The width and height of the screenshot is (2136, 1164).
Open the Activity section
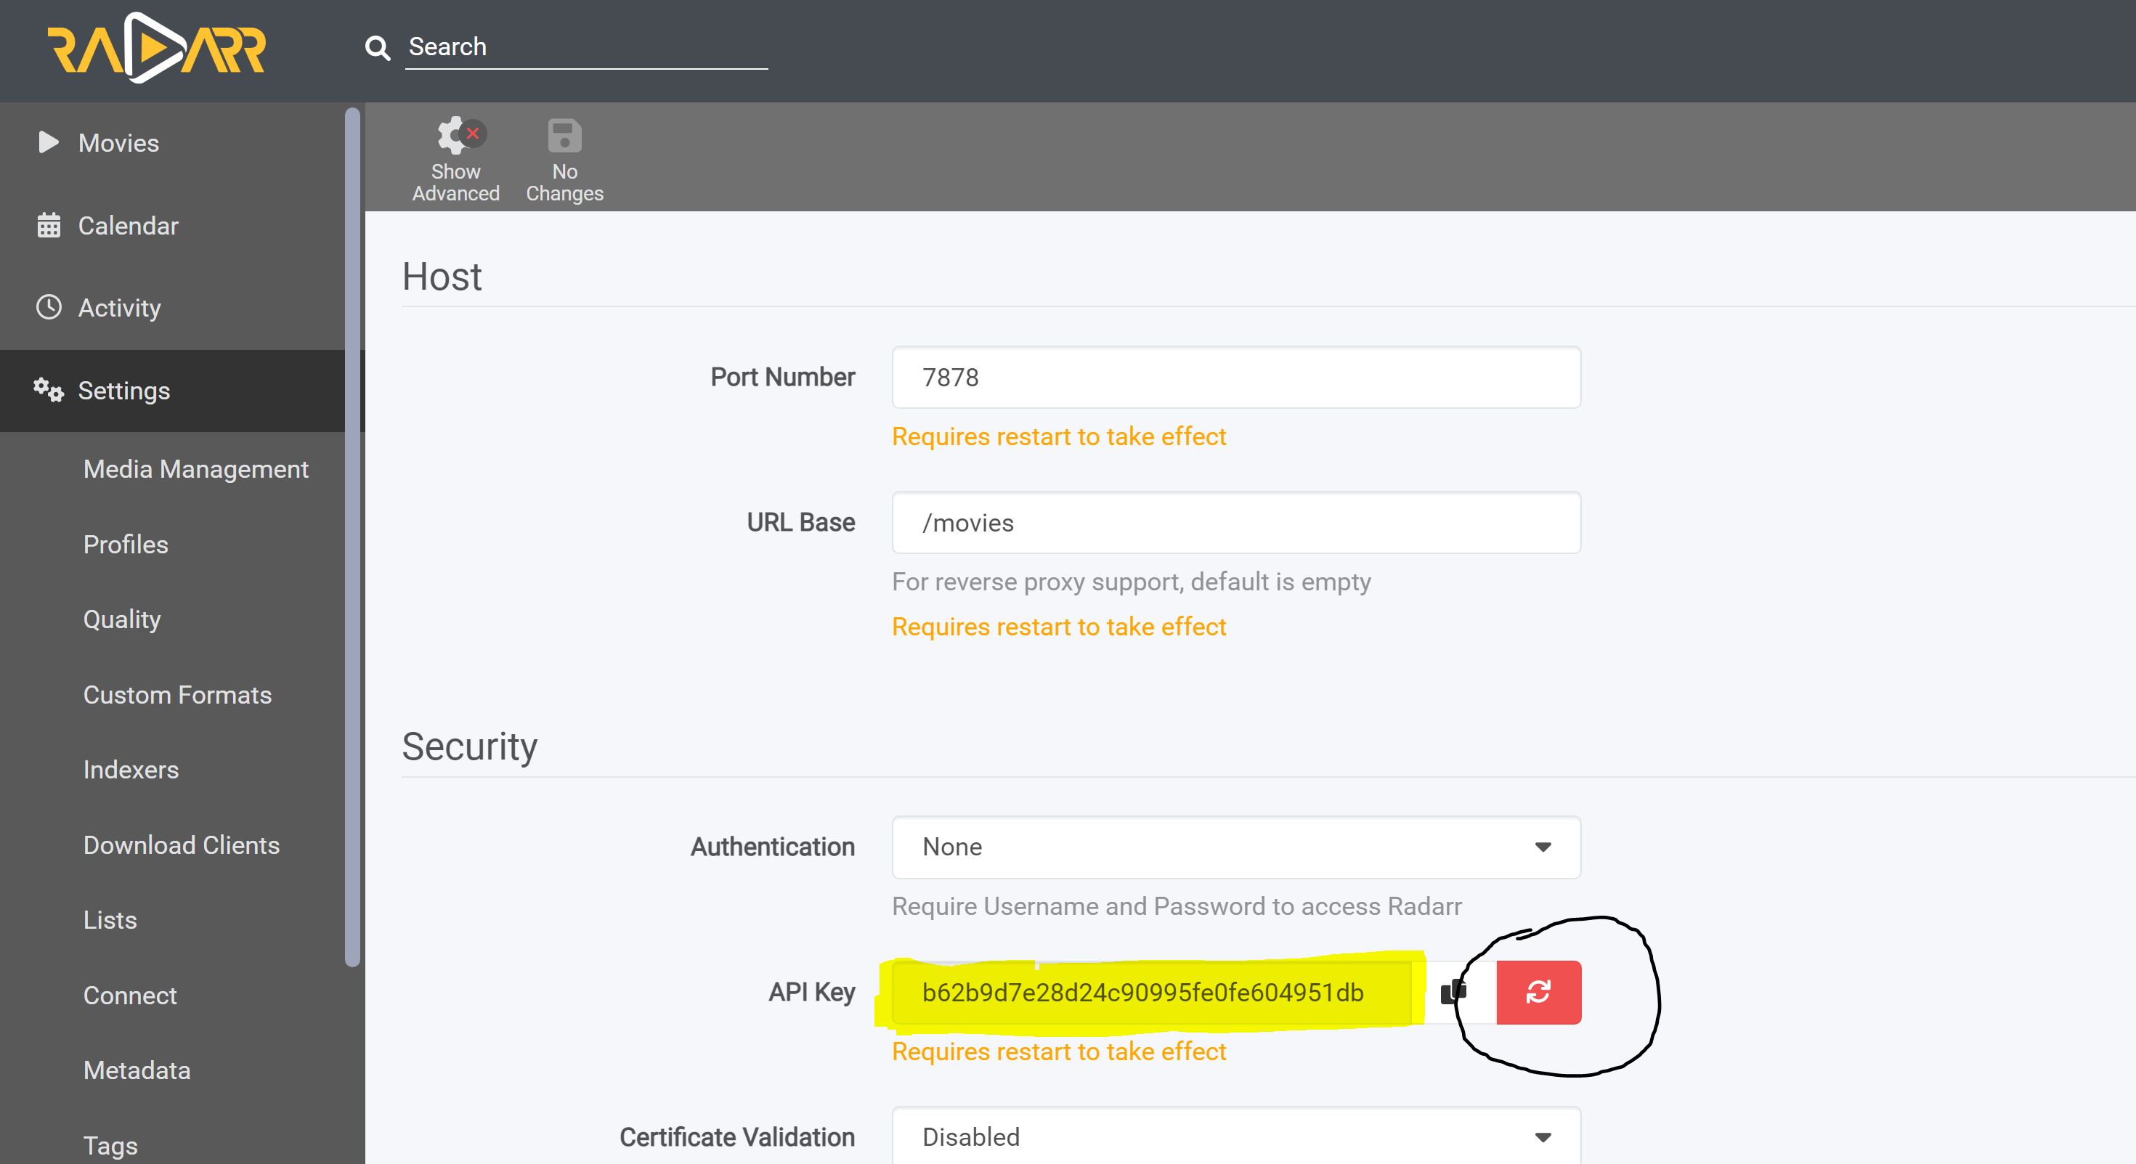119,308
